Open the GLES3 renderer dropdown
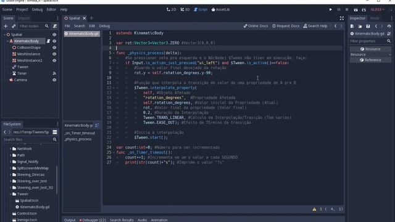395x222 pixels. click(x=377, y=10)
